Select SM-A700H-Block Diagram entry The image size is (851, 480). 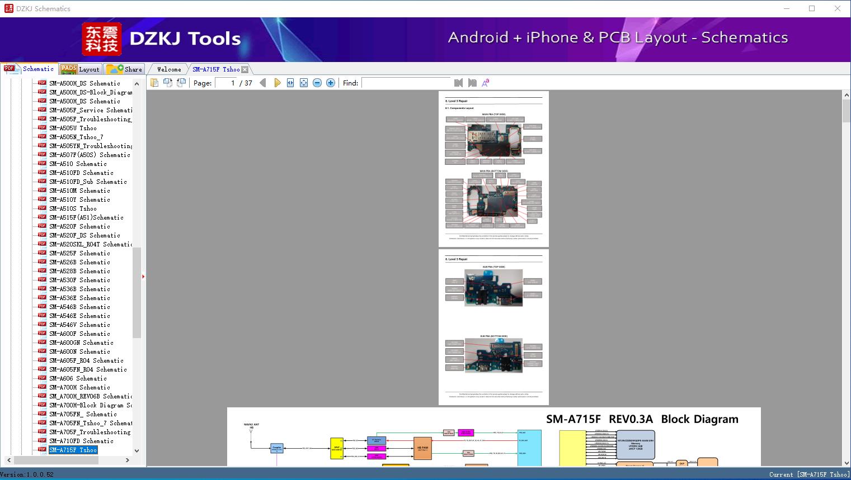[91, 405]
